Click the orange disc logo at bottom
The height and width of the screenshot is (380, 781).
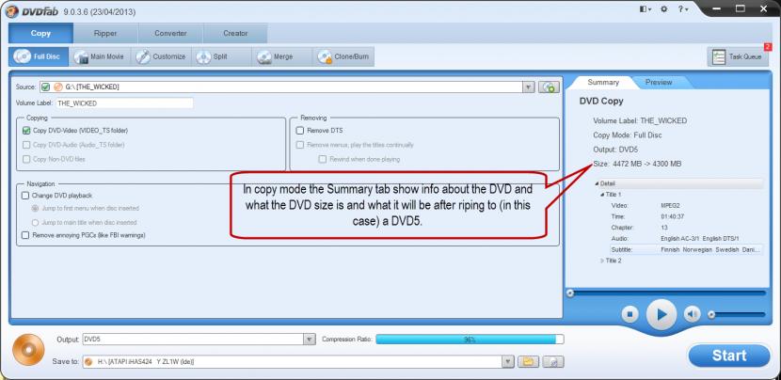(28, 348)
